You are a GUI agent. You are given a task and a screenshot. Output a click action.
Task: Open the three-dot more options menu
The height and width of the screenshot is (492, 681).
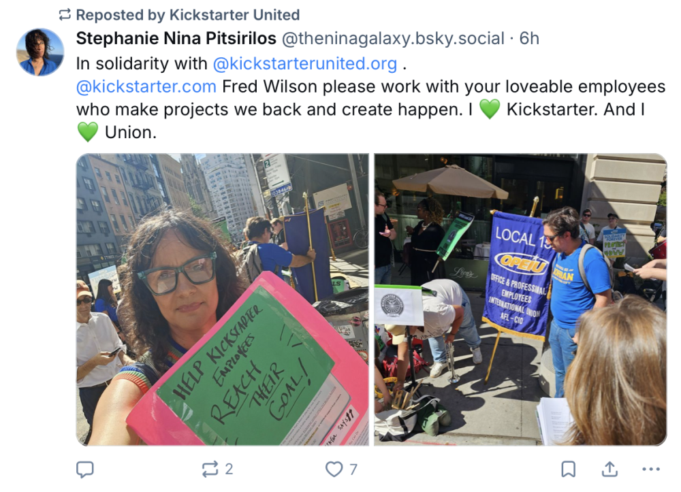pos(651,469)
